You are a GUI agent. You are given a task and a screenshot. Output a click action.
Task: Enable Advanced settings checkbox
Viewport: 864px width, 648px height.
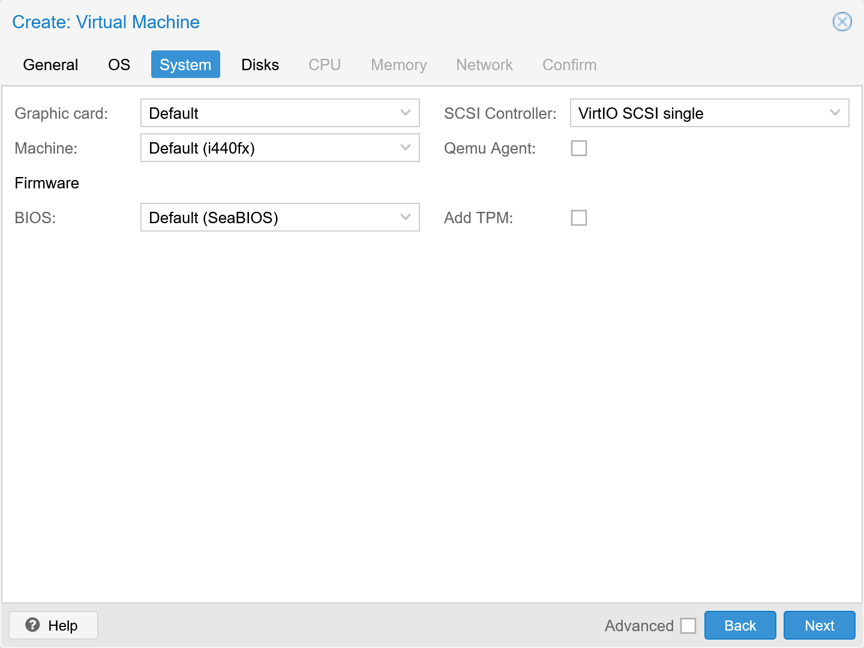(x=688, y=625)
